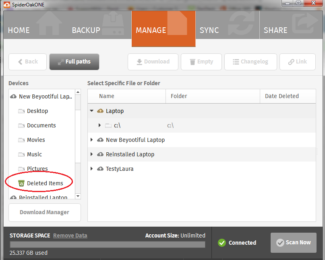Viewport: 325px width, 260px height.
Task: Select the New Beyootiful Laptop row text
Action: tap(135, 140)
